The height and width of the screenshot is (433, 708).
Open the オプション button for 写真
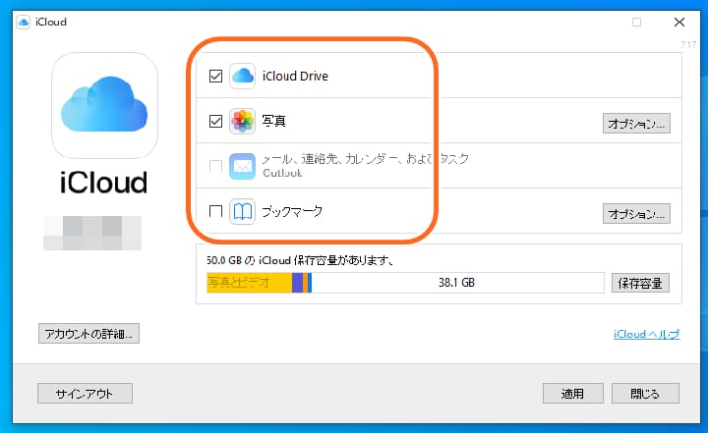point(636,124)
